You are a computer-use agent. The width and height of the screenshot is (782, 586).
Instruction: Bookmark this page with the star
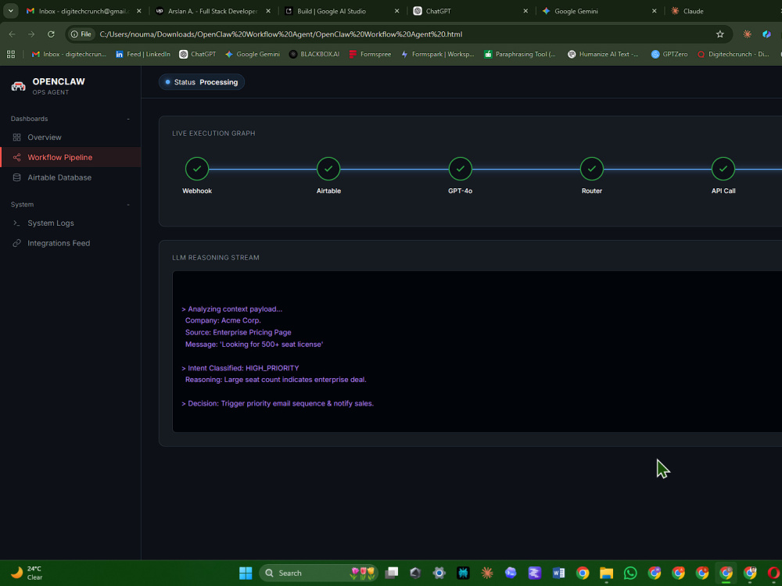pyautogui.click(x=719, y=34)
